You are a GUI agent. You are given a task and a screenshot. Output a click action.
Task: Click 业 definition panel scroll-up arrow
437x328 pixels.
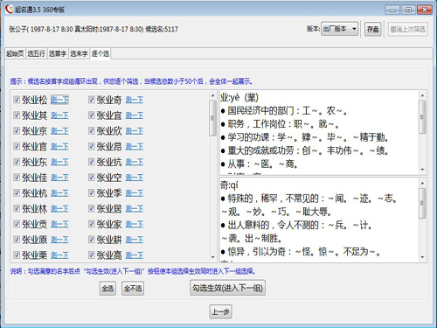coord(422,95)
